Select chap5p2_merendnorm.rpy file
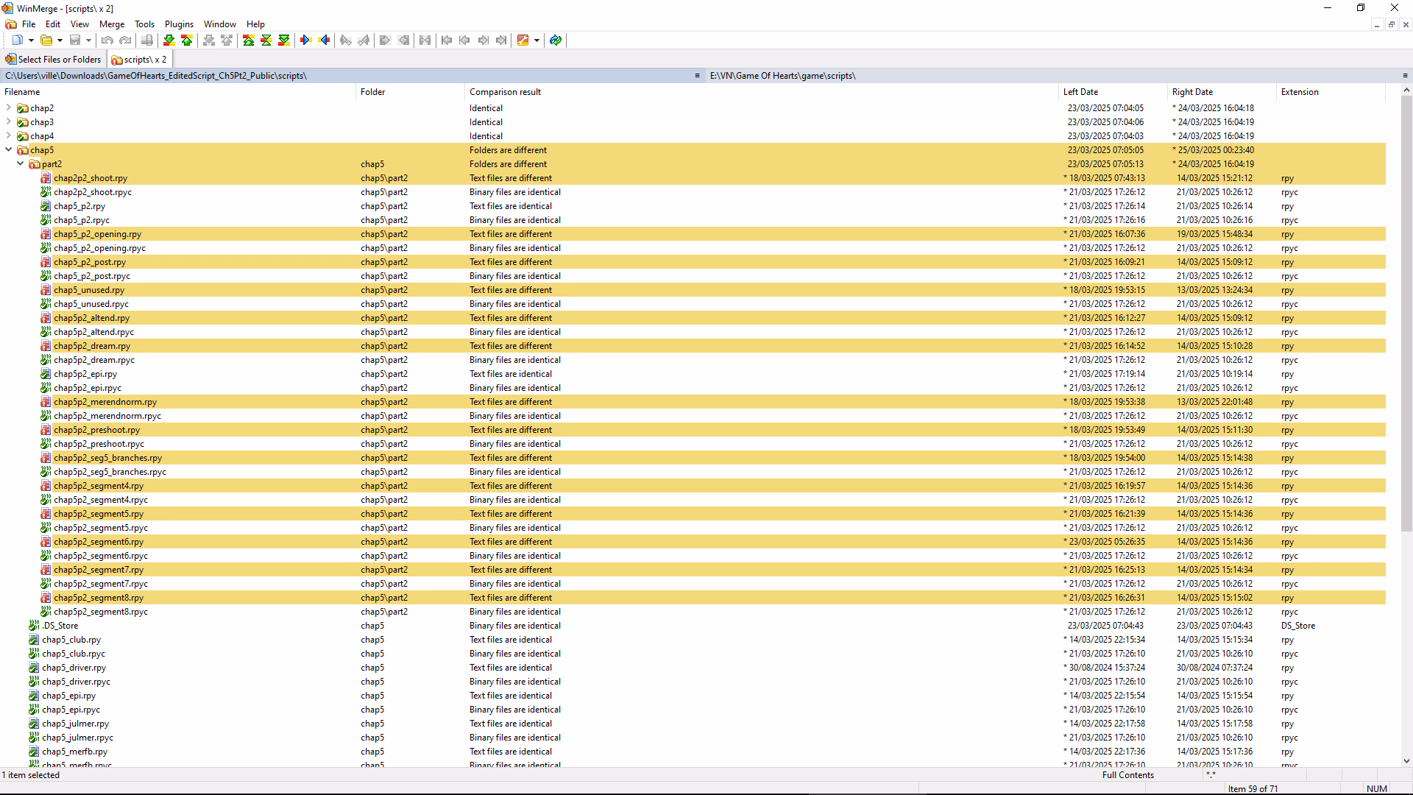The height and width of the screenshot is (795, 1413). (105, 402)
